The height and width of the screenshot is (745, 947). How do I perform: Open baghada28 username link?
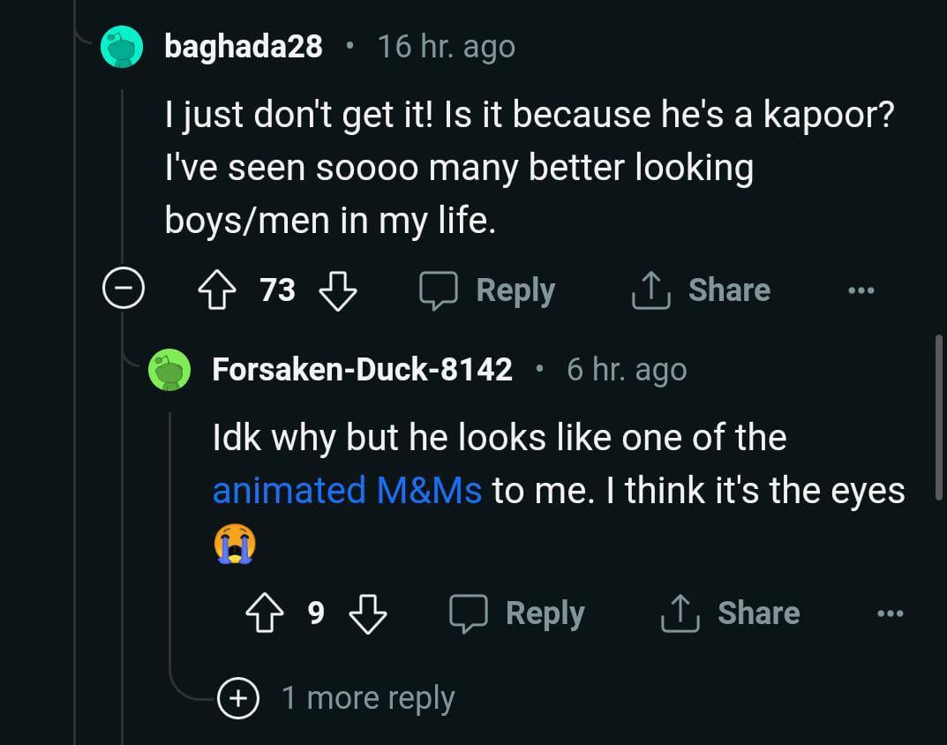(244, 47)
